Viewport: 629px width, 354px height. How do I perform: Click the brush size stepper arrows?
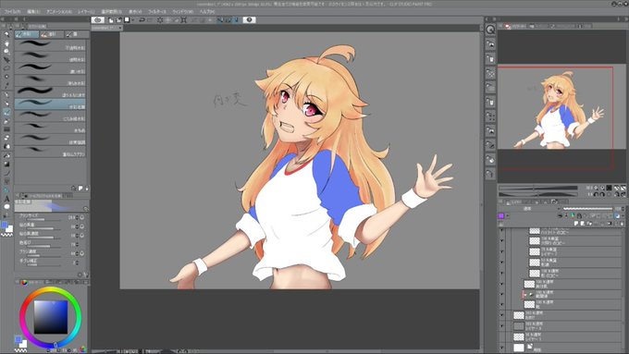[x=77, y=218]
